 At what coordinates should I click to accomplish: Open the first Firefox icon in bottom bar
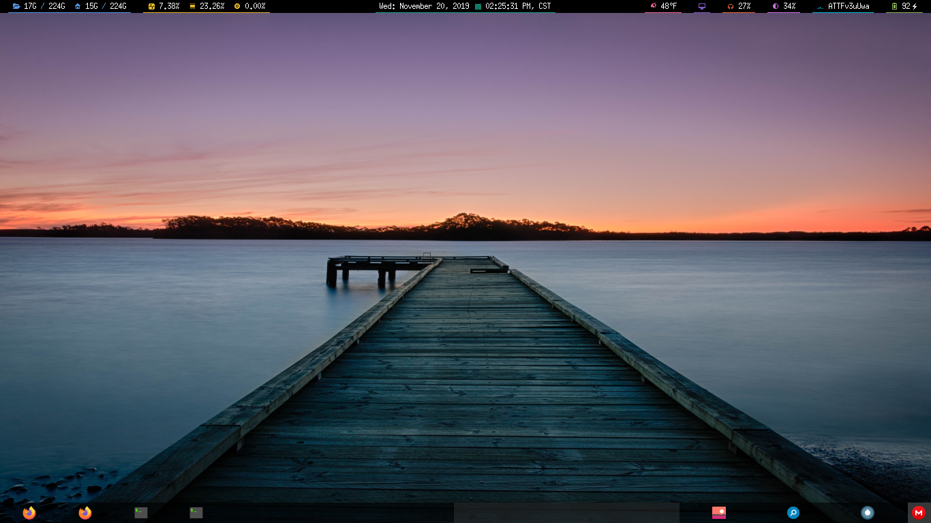[29, 513]
